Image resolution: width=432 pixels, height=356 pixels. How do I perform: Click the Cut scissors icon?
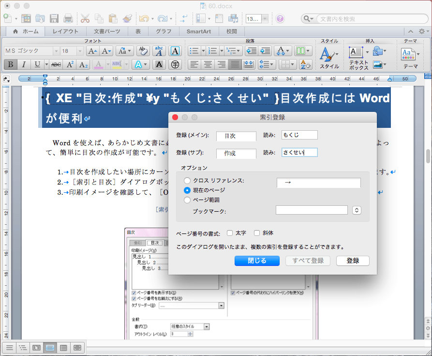click(x=85, y=18)
